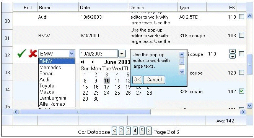This screenshot has width=254, height=138.
Task: Click Cancel in pop-up text editor
Action: tap(154, 80)
